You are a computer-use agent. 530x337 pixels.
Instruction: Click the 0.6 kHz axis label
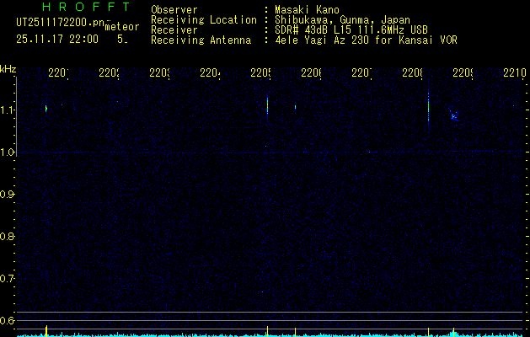tap(6, 320)
